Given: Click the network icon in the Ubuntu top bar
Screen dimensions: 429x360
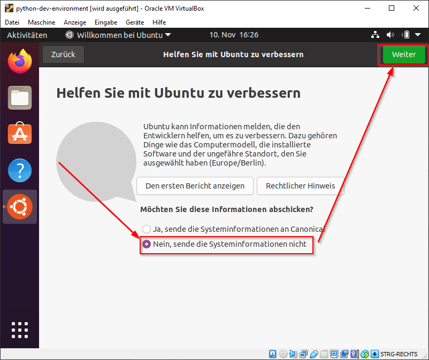Looking at the screenshot, I should tap(375, 34).
